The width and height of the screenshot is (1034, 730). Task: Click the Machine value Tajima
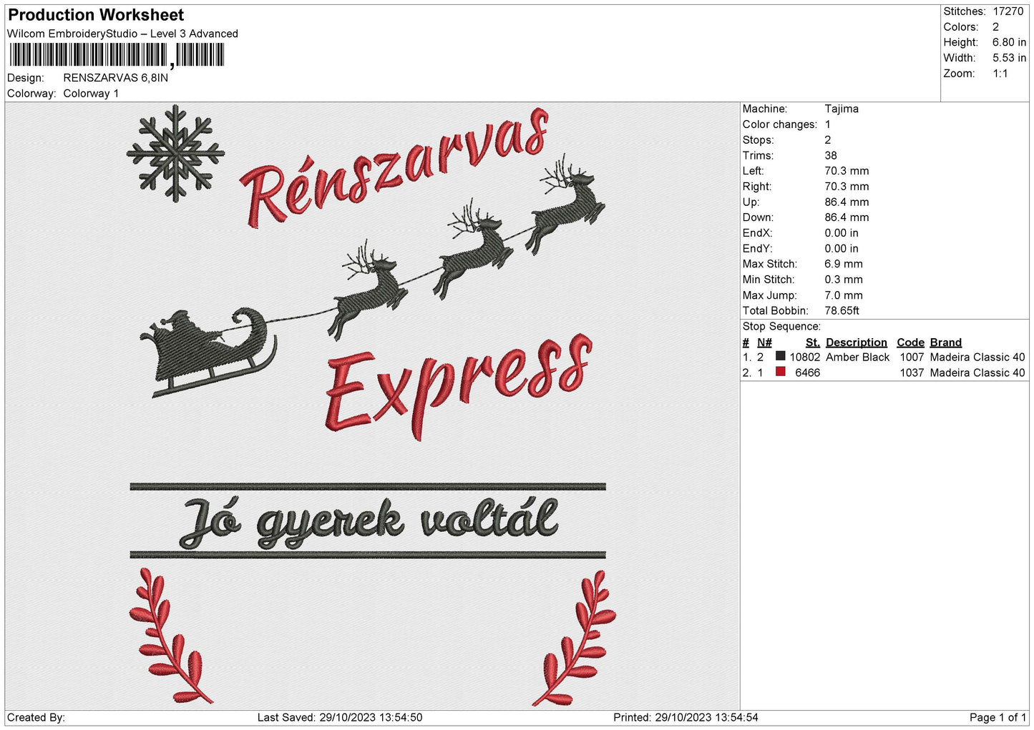842,109
